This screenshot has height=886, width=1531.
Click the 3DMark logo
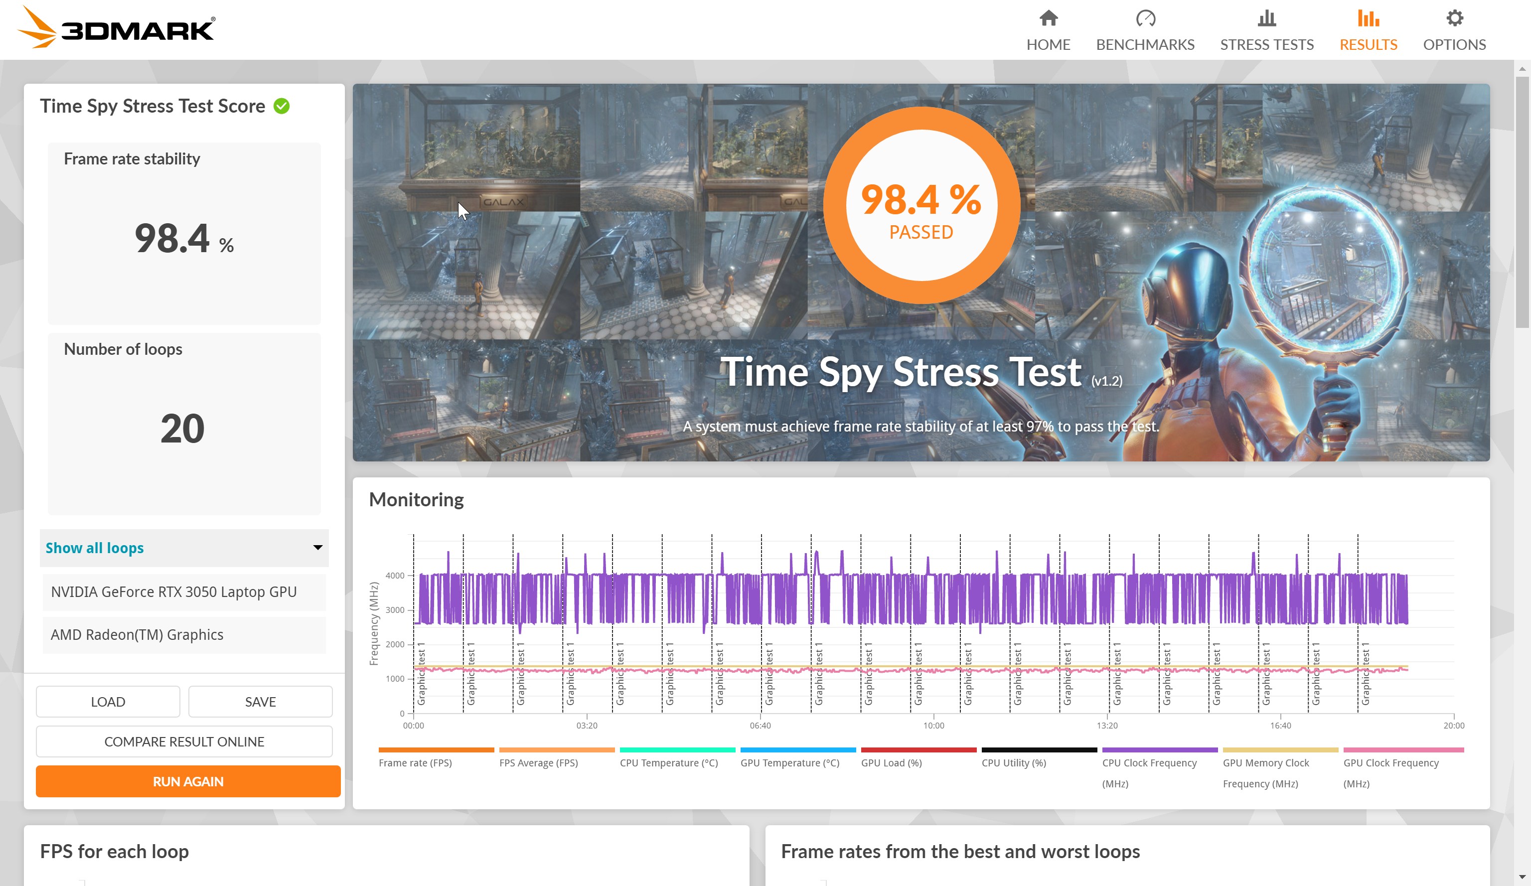click(x=116, y=27)
